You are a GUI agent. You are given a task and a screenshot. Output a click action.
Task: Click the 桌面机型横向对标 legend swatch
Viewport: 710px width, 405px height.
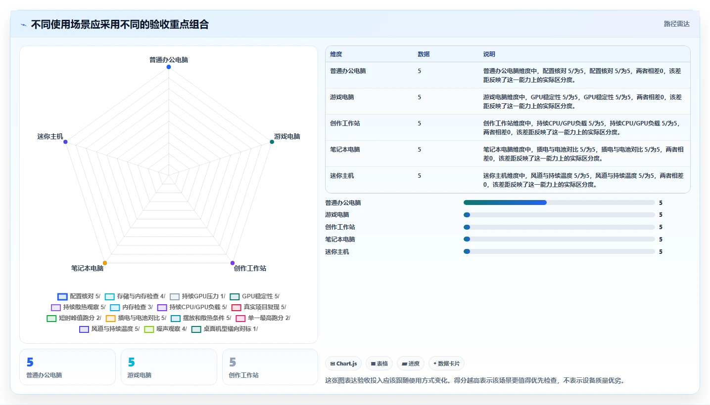[196, 329]
